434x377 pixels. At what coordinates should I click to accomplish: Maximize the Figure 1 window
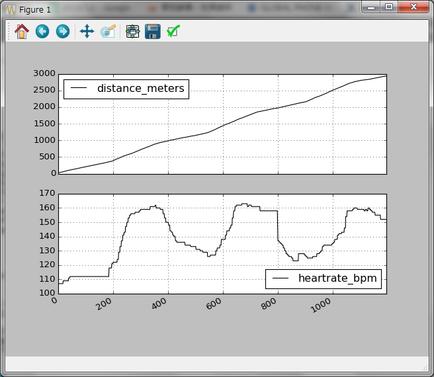pos(389,7)
